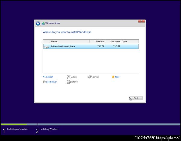Close the Windows Setup dialog
The height and width of the screenshot is (141, 181).
[x=141, y=21]
